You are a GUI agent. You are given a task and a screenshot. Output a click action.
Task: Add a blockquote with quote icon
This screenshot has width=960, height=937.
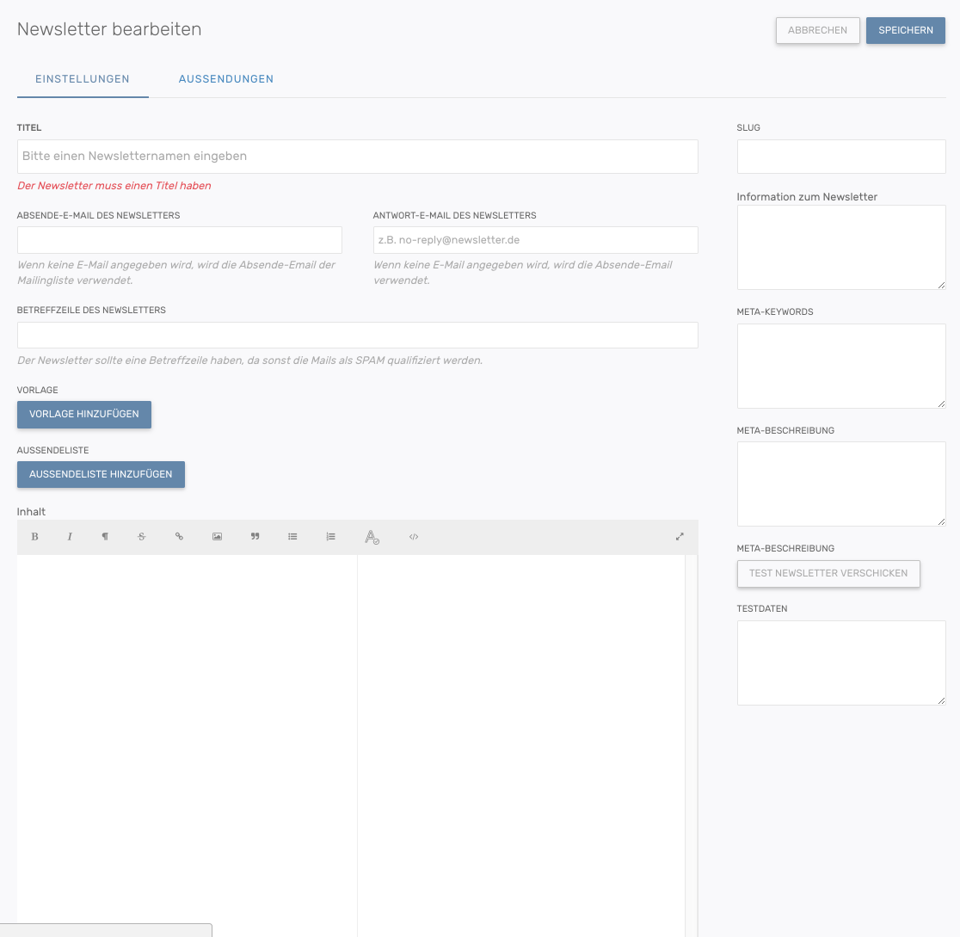click(255, 537)
